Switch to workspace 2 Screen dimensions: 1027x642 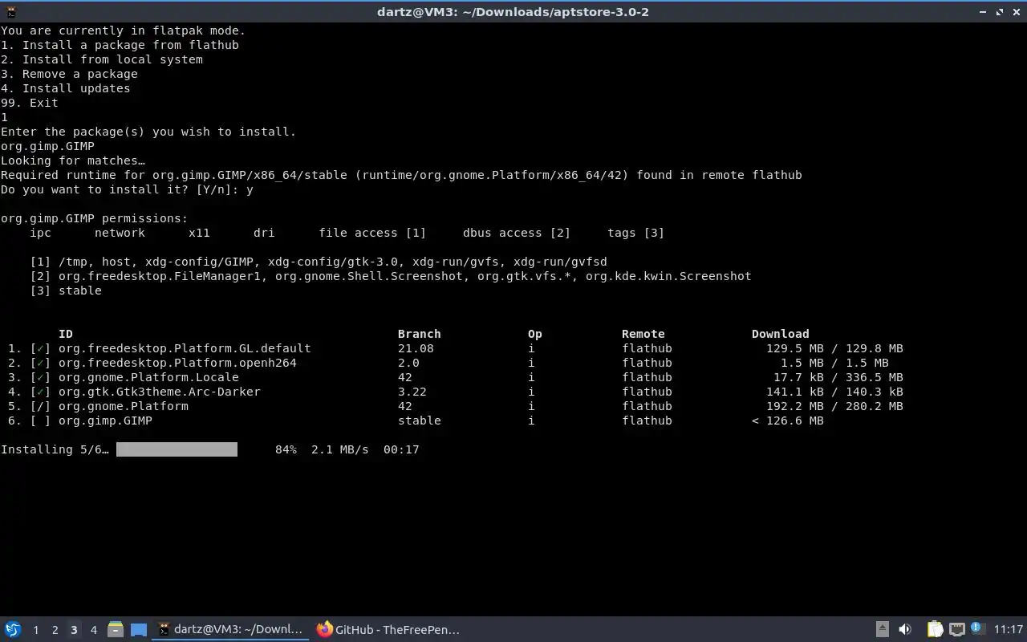(55, 630)
